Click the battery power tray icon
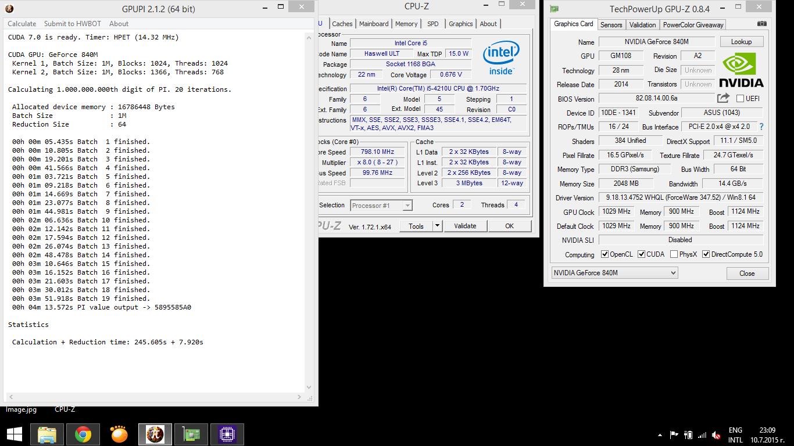The image size is (794, 446). (688, 434)
